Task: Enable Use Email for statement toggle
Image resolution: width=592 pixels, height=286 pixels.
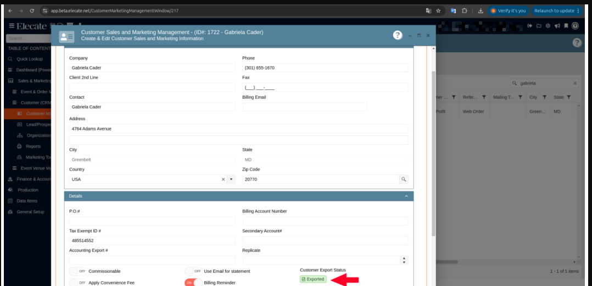Action: [x=193, y=271]
